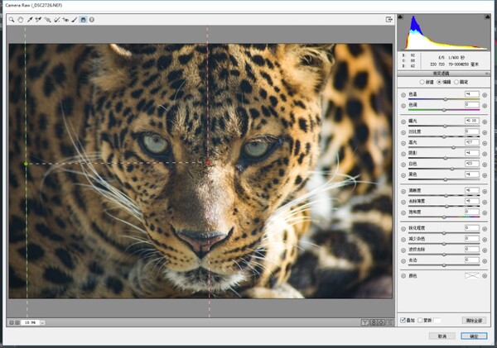Decrease 阴影 shadows with its minus icon
497x348 pixels.
[x=403, y=154]
